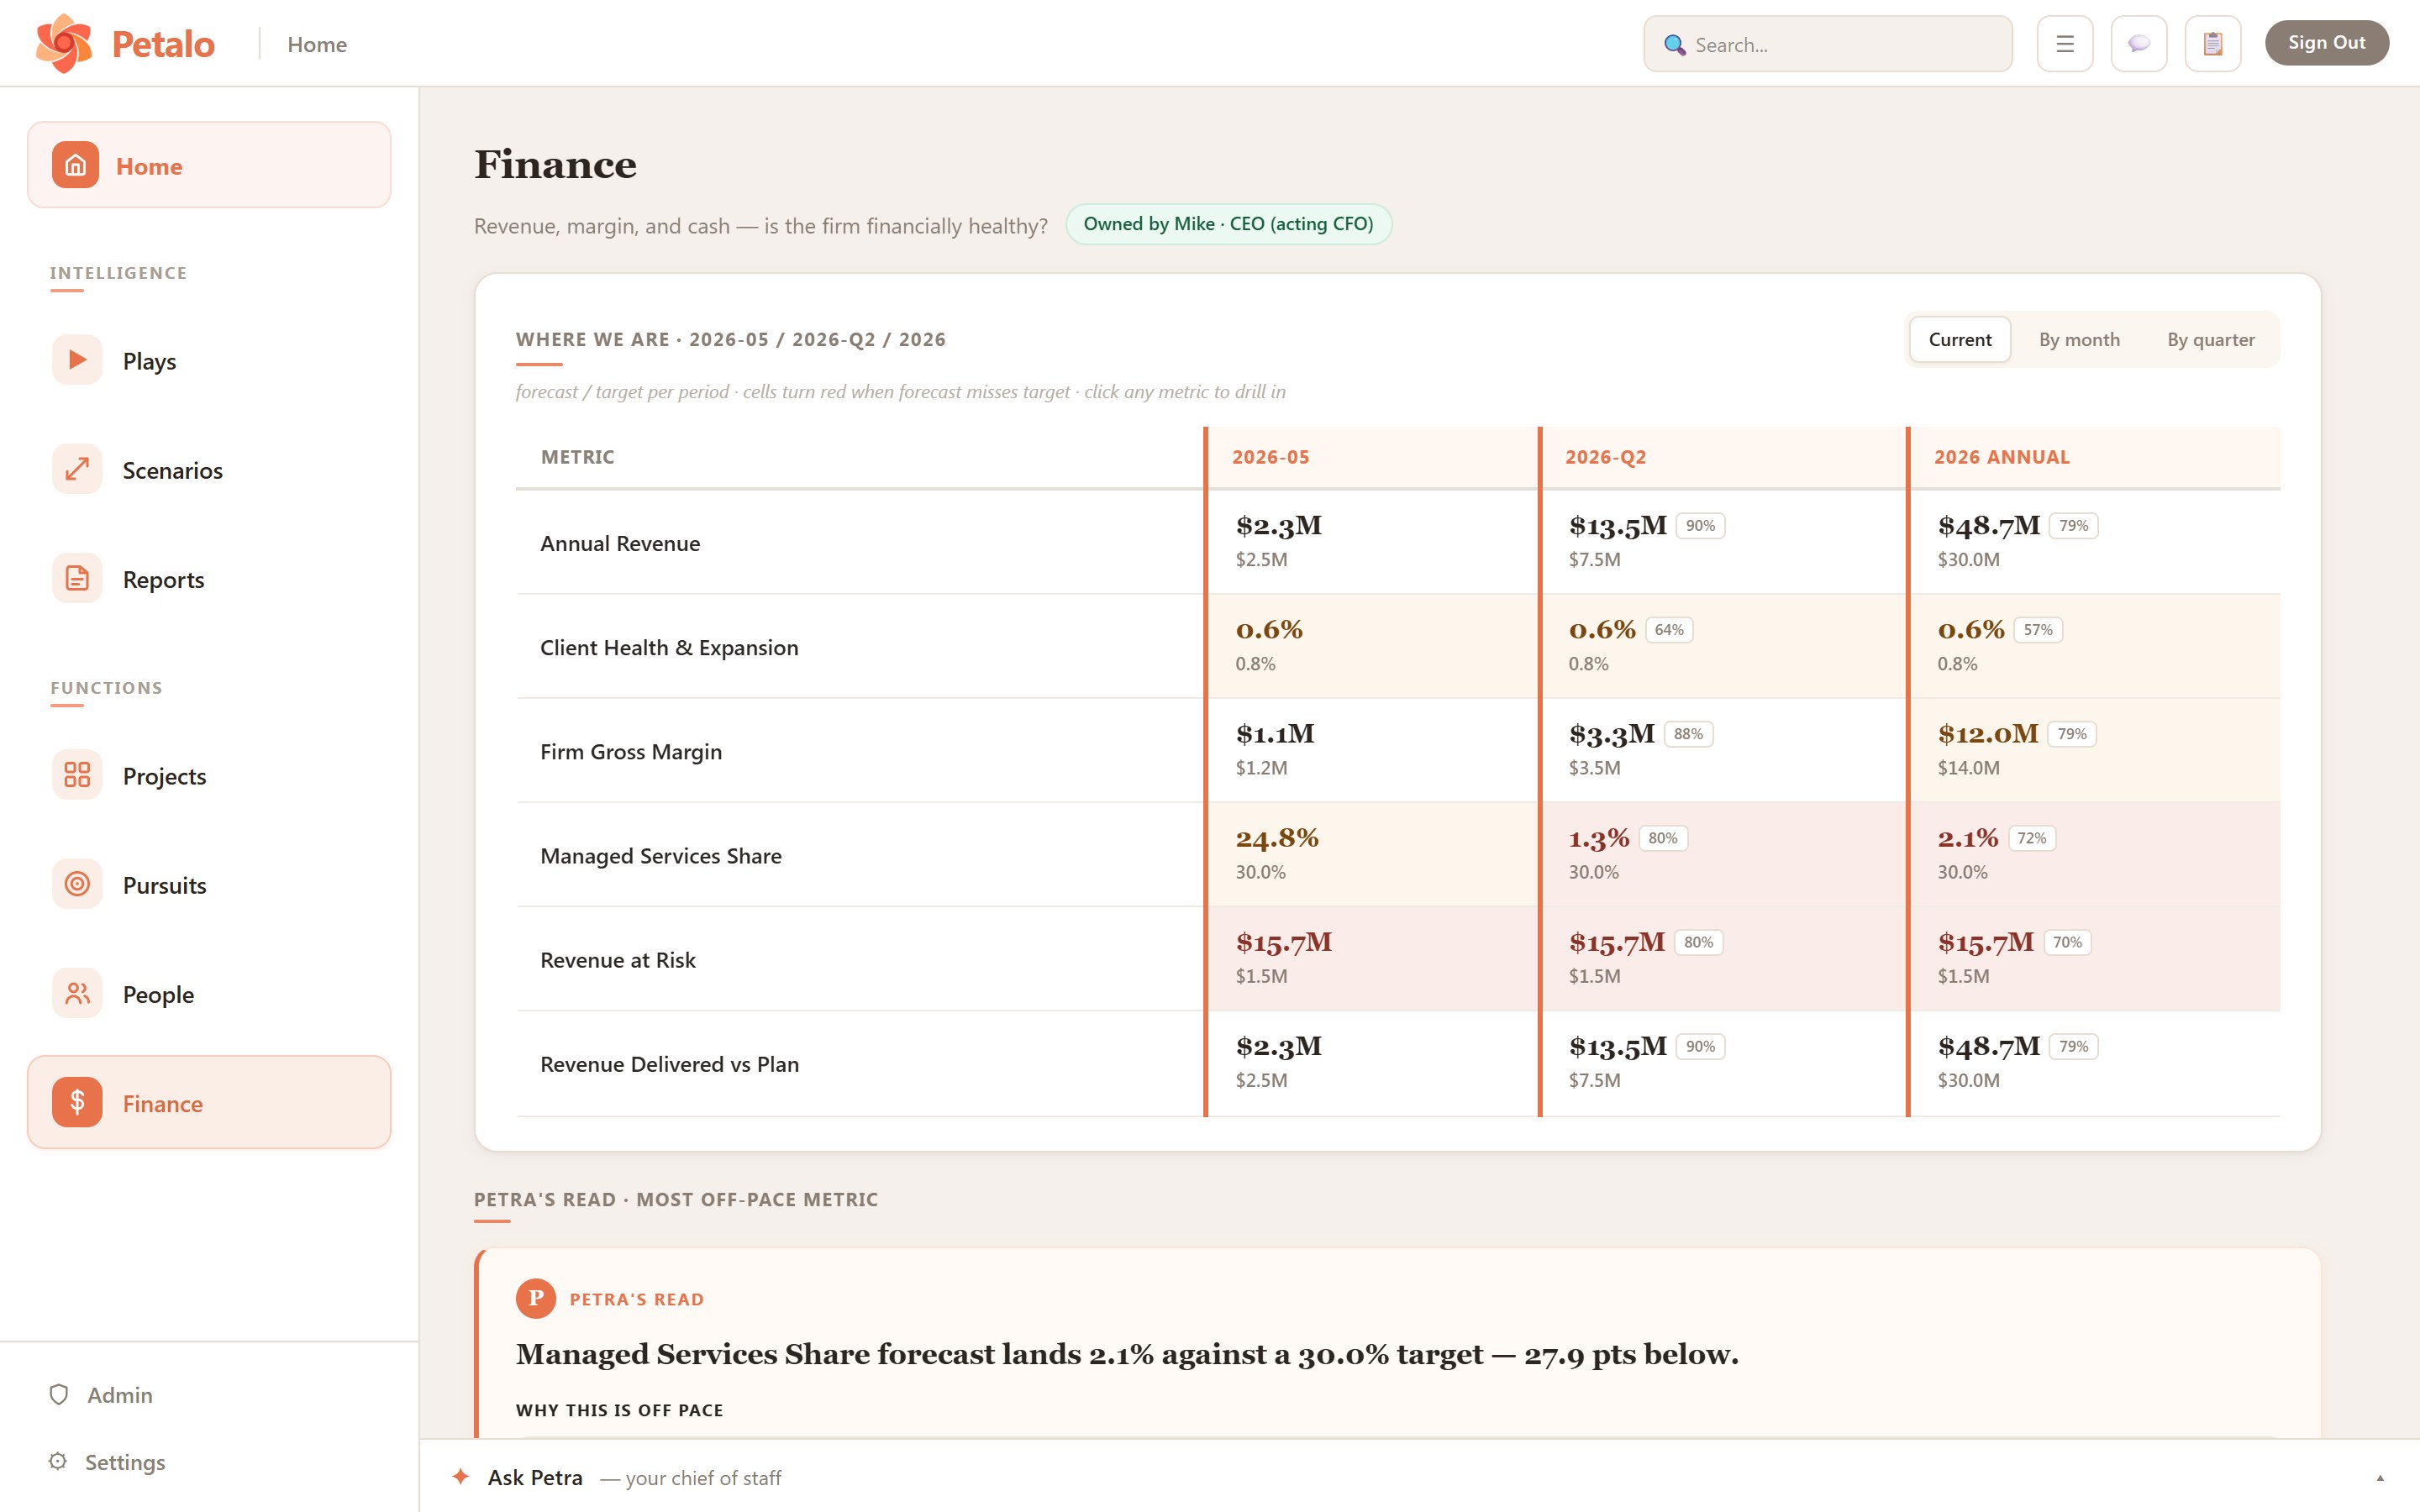The width and height of the screenshot is (2420, 1512).
Task: Open Projects in the sidebar
Action: click(209, 775)
